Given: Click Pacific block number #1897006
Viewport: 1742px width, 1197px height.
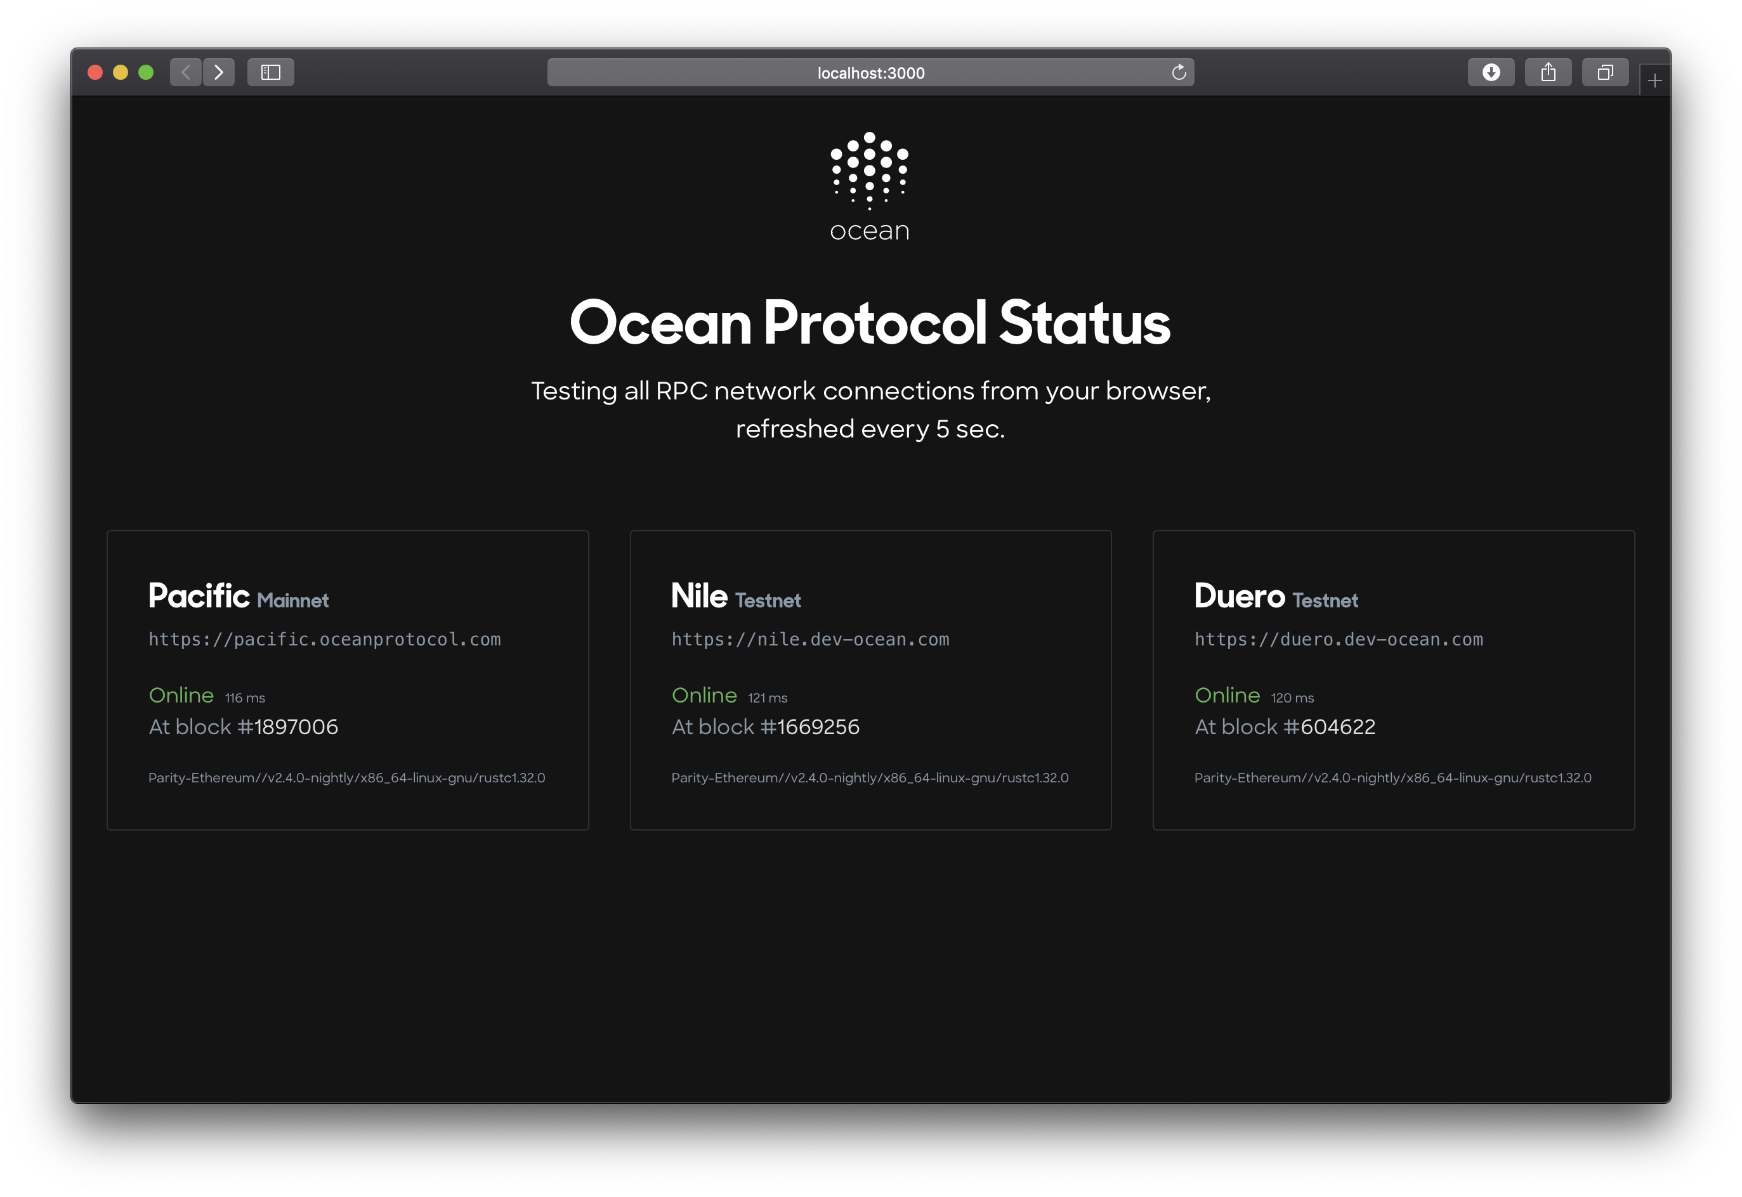Looking at the screenshot, I should pos(288,727).
